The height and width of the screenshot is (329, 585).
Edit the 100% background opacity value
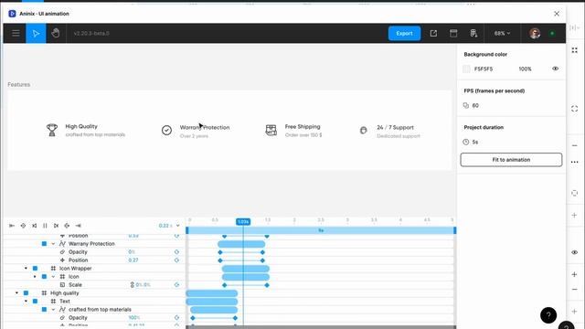pos(525,69)
